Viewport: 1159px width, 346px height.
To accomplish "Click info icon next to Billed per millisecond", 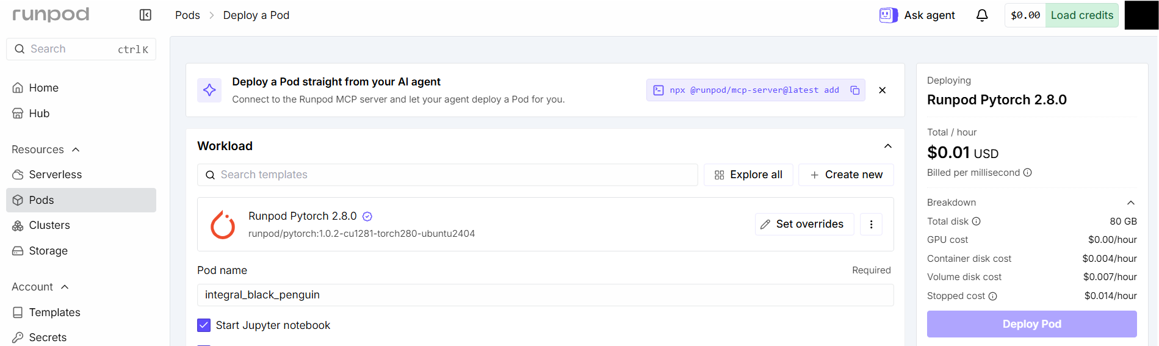I will 1027,173.
